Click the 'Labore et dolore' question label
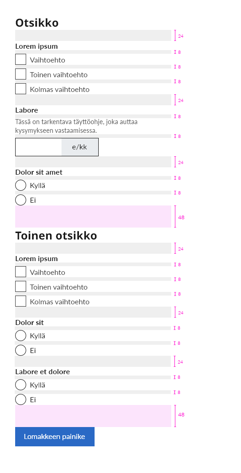This screenshot has height=473, width=241. click(x=43, y=371)
